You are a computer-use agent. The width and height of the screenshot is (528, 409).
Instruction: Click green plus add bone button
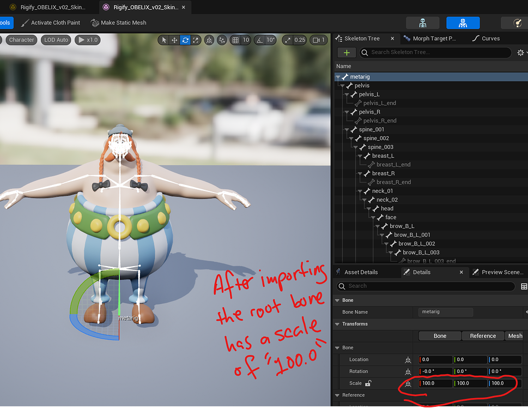click(347, 52)
